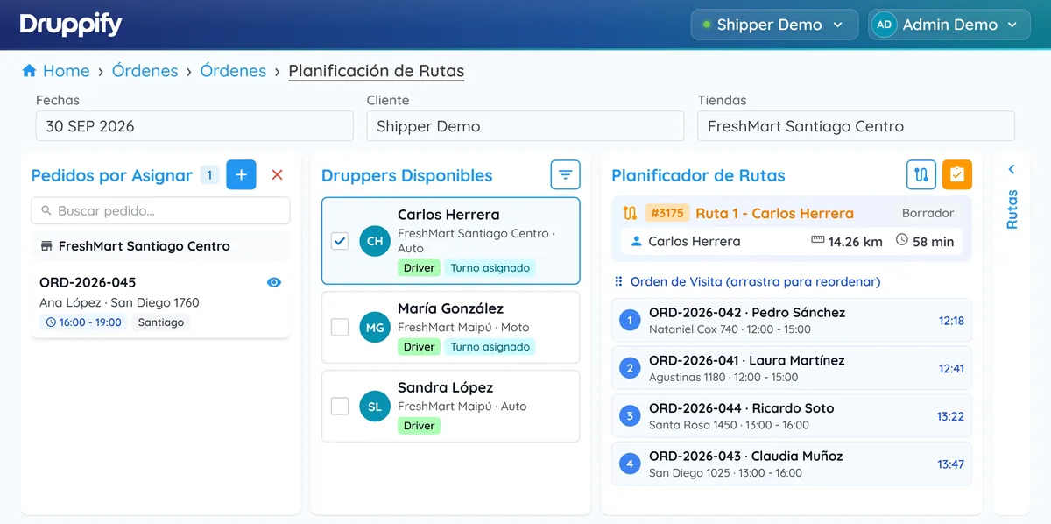Open the Tiendas selector field
This screenshot has width=1051, height=524.
[x=856, y=126]
